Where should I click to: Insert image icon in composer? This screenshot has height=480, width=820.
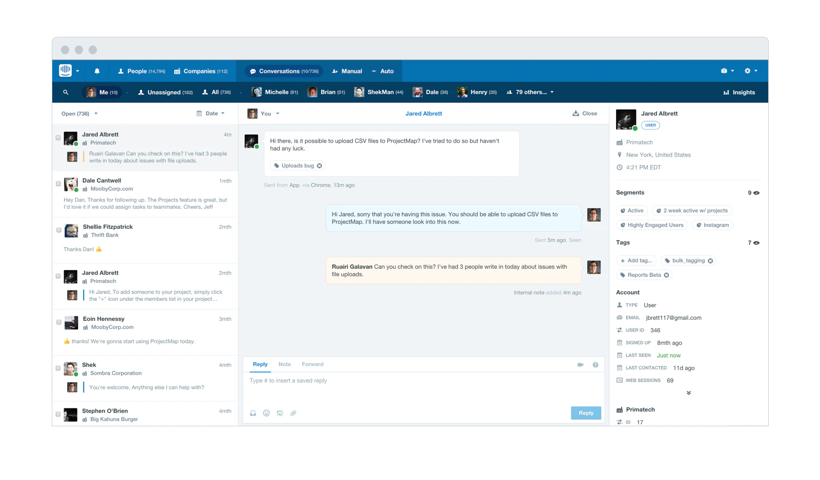tap(280, 413)
